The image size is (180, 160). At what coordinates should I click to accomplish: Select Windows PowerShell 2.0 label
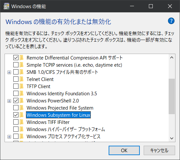(x=53, y=100)
